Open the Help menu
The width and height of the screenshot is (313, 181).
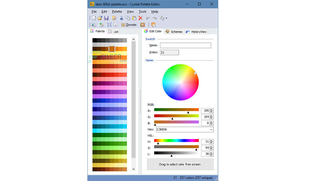click(155, 12)
